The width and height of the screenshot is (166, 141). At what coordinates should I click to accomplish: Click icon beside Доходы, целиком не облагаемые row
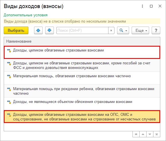coord(9,63)
